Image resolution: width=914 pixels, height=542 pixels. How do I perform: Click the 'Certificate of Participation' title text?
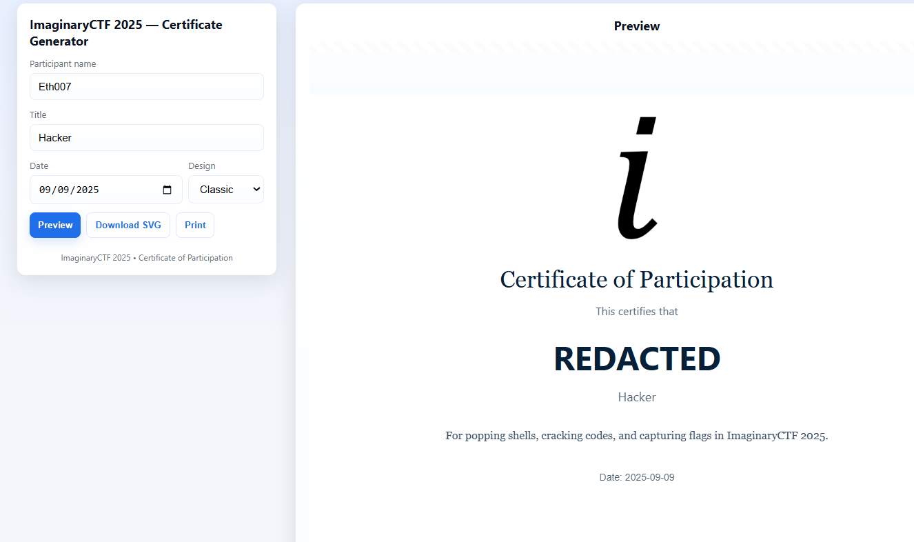(x=636, y=280)
